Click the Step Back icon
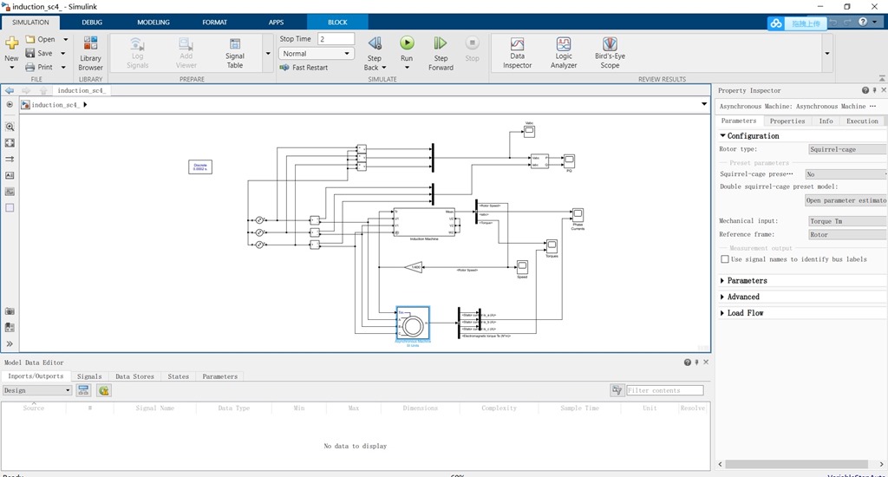The height and width of the screenshot is (477, 888). click(375, 43)
